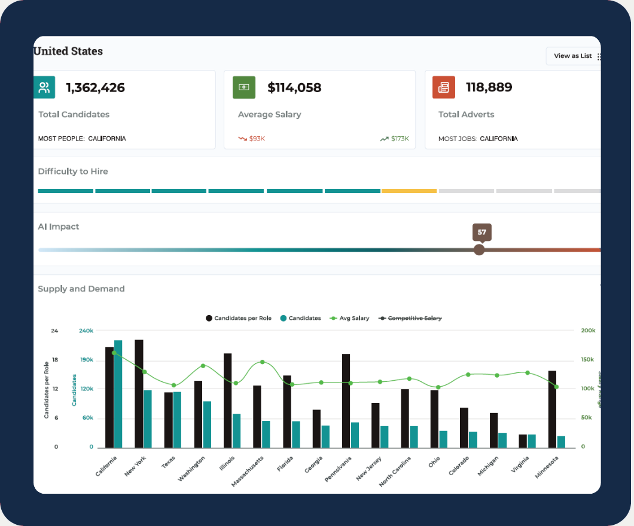Image resolution: width=634 pixels, height=526 pixels.
Task: Click the Texas axis label
Action: coord(168,462)
